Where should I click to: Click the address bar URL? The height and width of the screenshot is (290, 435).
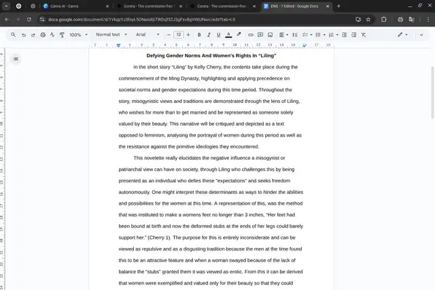click(x=141, y=20)
